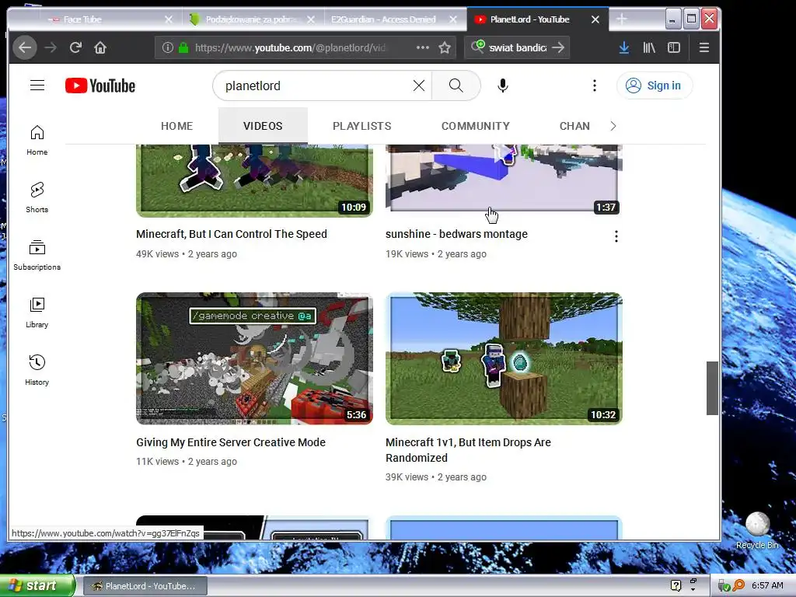Open the COMMUNITY channel tab
This screenshot has width=796, height=597.
point(475,126)
